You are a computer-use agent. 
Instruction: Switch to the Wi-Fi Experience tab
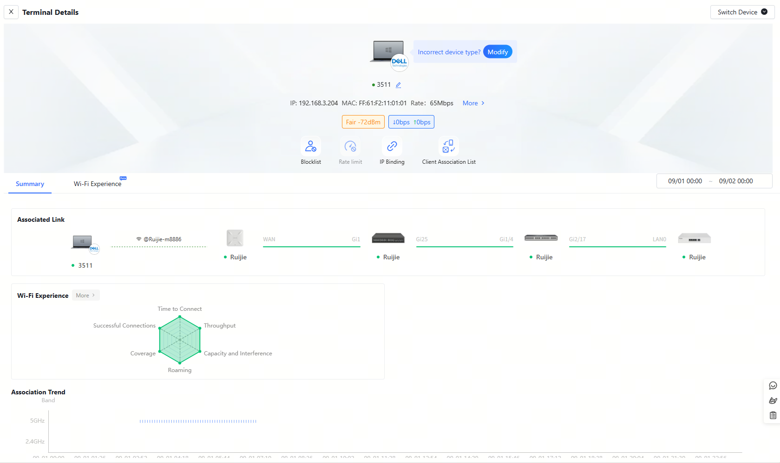[x=98, y=184]
